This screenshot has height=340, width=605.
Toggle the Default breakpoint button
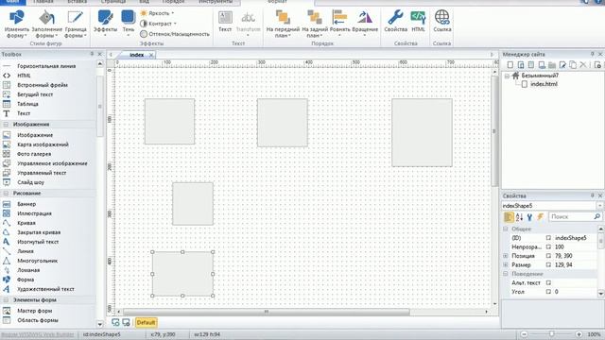point(146,322)
